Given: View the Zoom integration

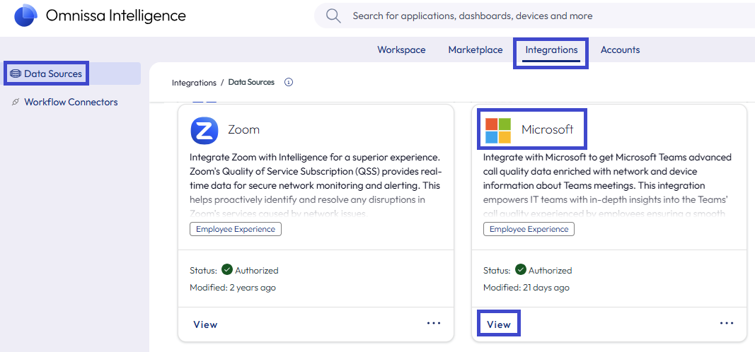Looking at the screenshot, I should click(x=206, y=324).
